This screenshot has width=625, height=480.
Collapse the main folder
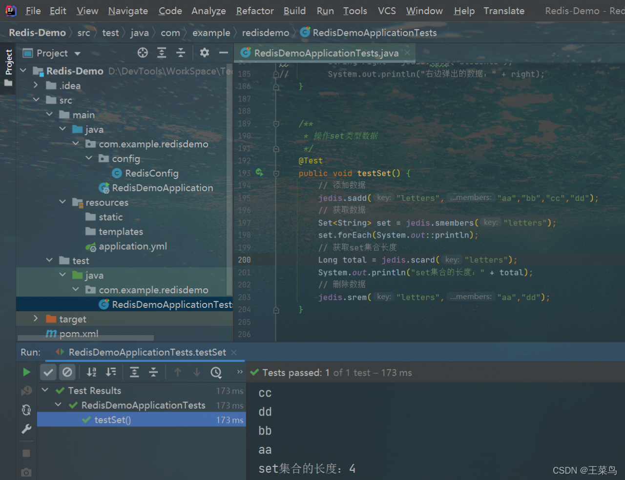tap(49, 115)
